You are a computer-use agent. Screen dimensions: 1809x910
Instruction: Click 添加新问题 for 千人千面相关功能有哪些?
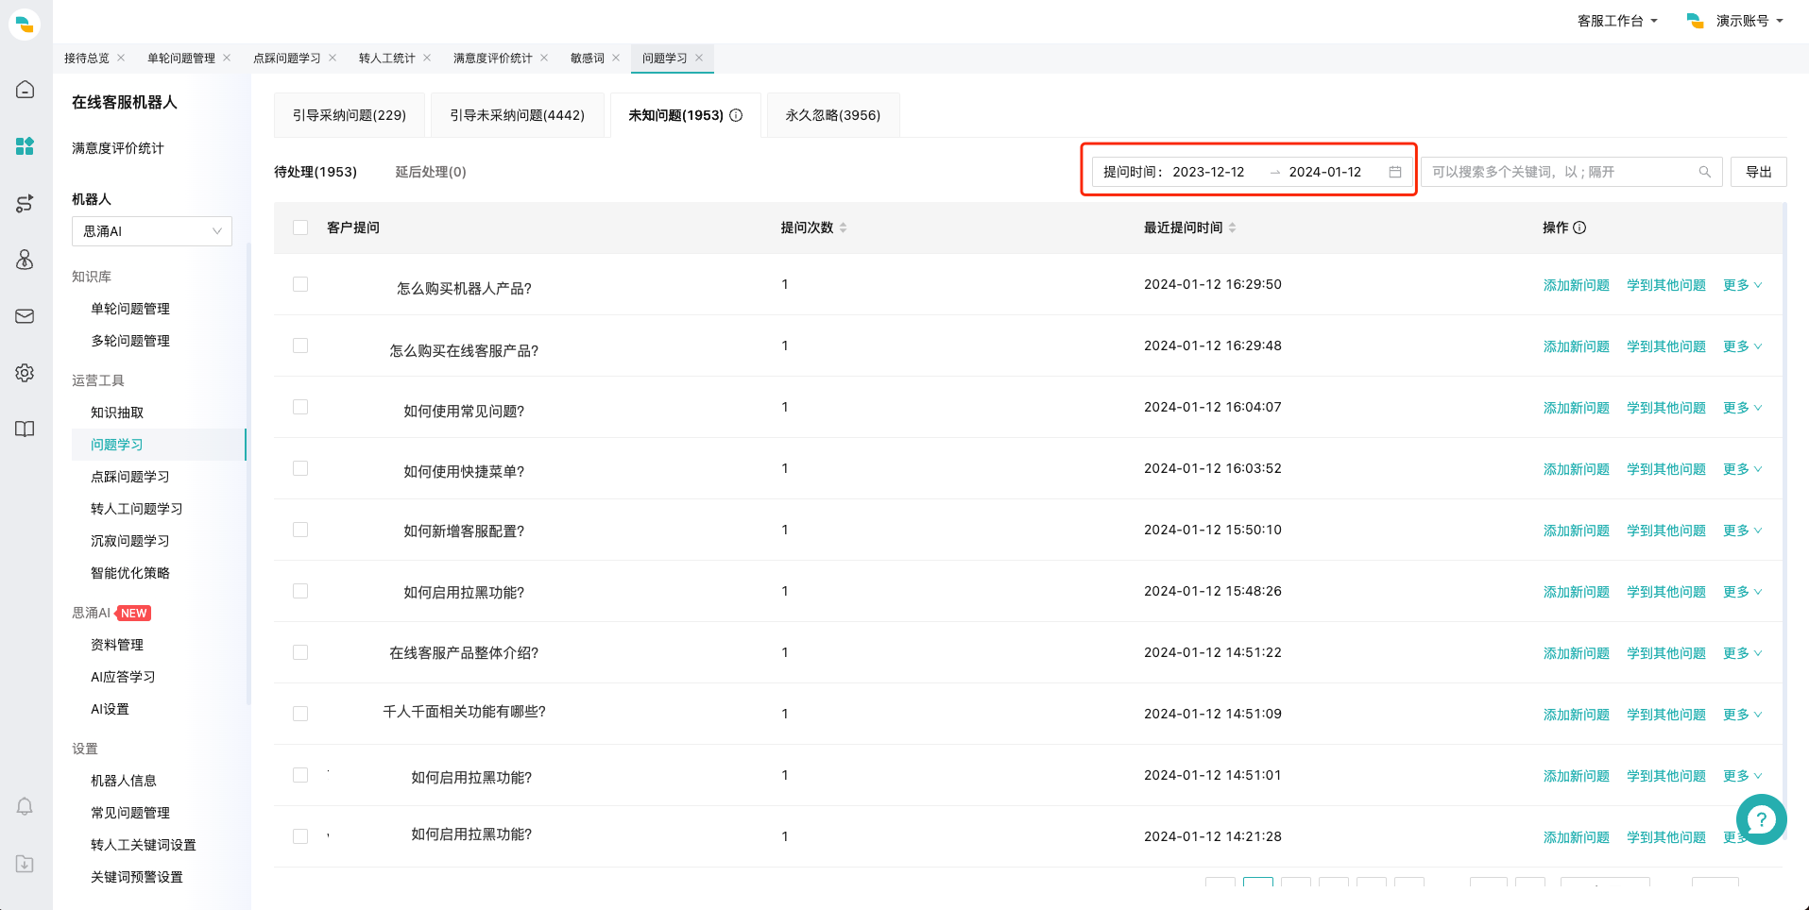[1577, 715]
